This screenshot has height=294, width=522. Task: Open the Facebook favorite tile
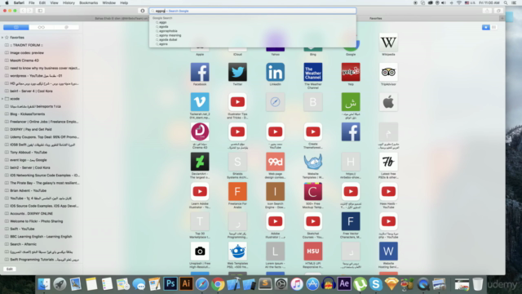click(x=200, y=72)
